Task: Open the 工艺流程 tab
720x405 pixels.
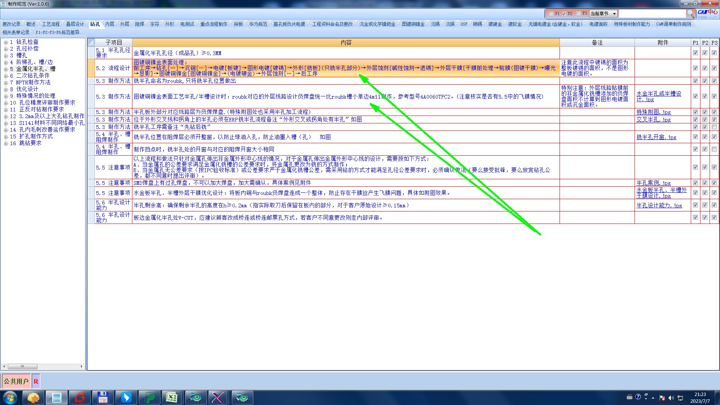Action: 51,24
